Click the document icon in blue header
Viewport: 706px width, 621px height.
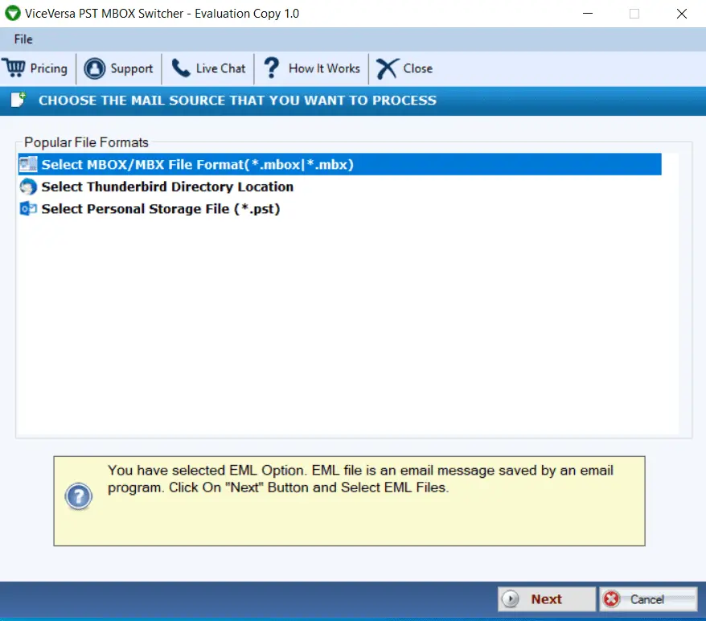[x=18, y=101]
